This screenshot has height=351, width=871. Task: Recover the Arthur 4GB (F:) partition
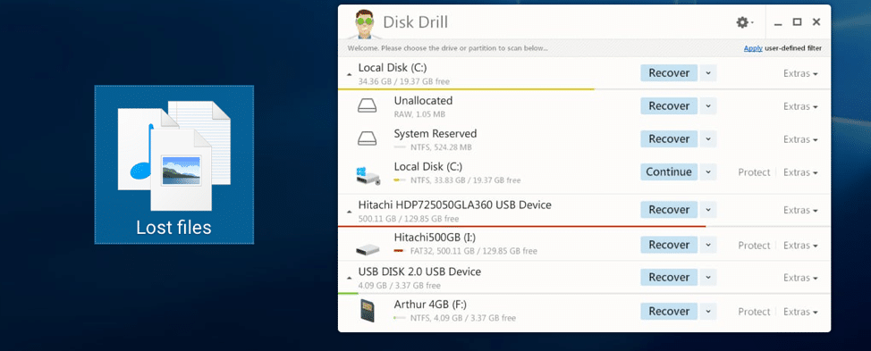coord(669,311)
